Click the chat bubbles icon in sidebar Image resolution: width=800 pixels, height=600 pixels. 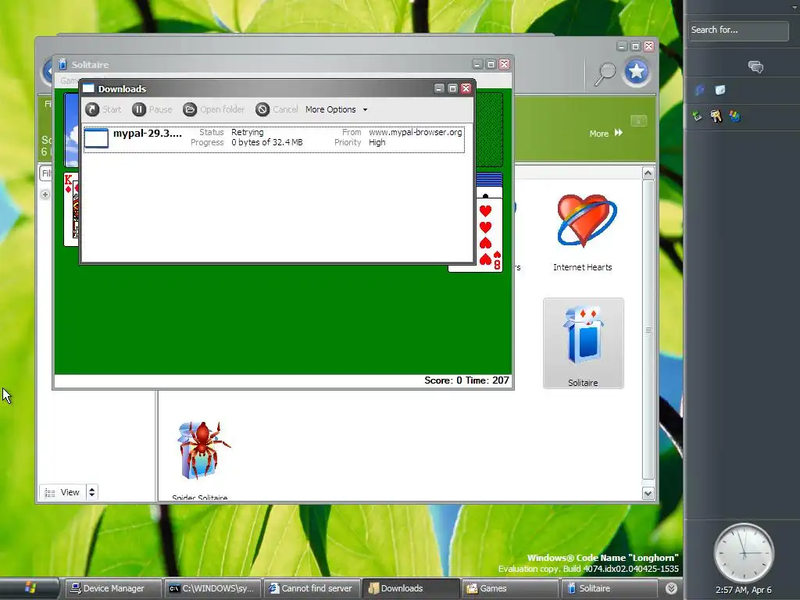point(755,67)
